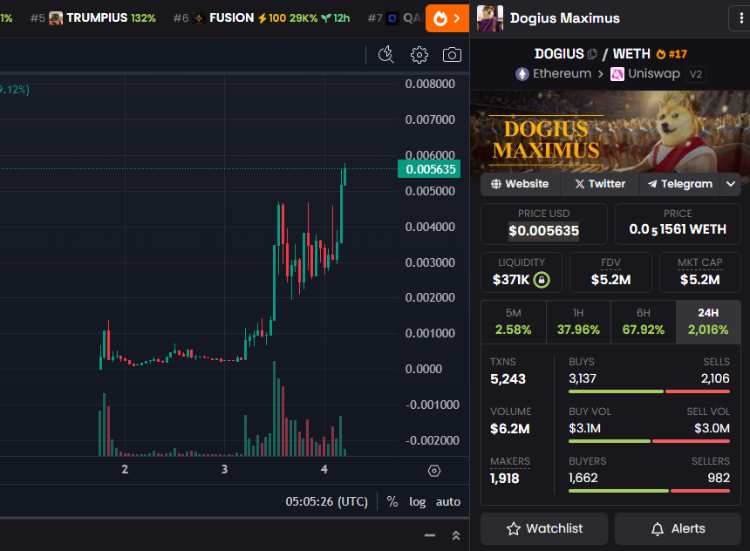Click the MKT CAP $5.2M value
The width and height of the screenshot is (750, 551).
pyautogui.click(x=699, y=280)
